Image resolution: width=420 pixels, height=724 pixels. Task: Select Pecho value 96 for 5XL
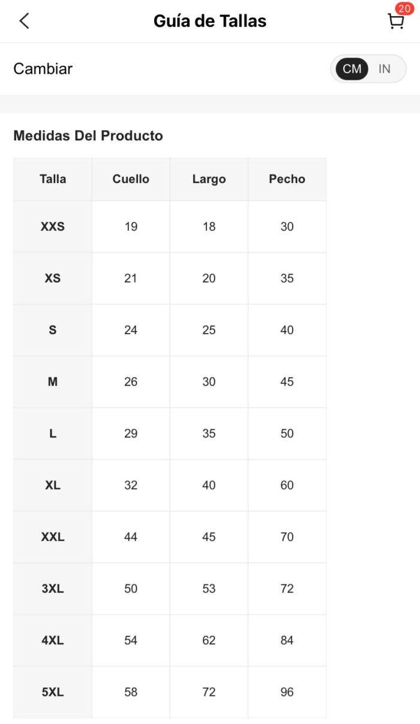click(x=287, y=692)
